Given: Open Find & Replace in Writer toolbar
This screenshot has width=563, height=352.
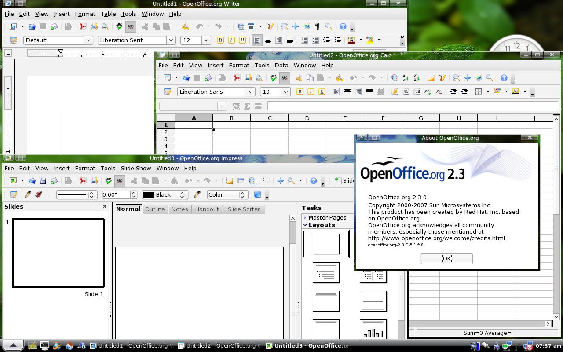Looking at the screenshot, I should click(x=284, y=26).
